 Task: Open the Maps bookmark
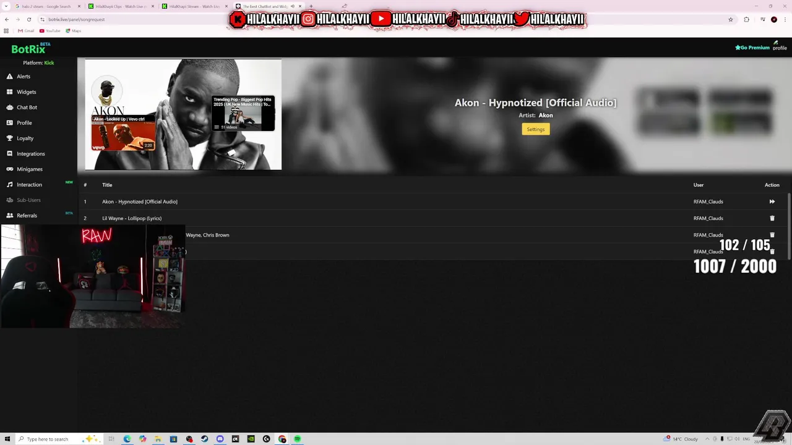coord(73,31)
